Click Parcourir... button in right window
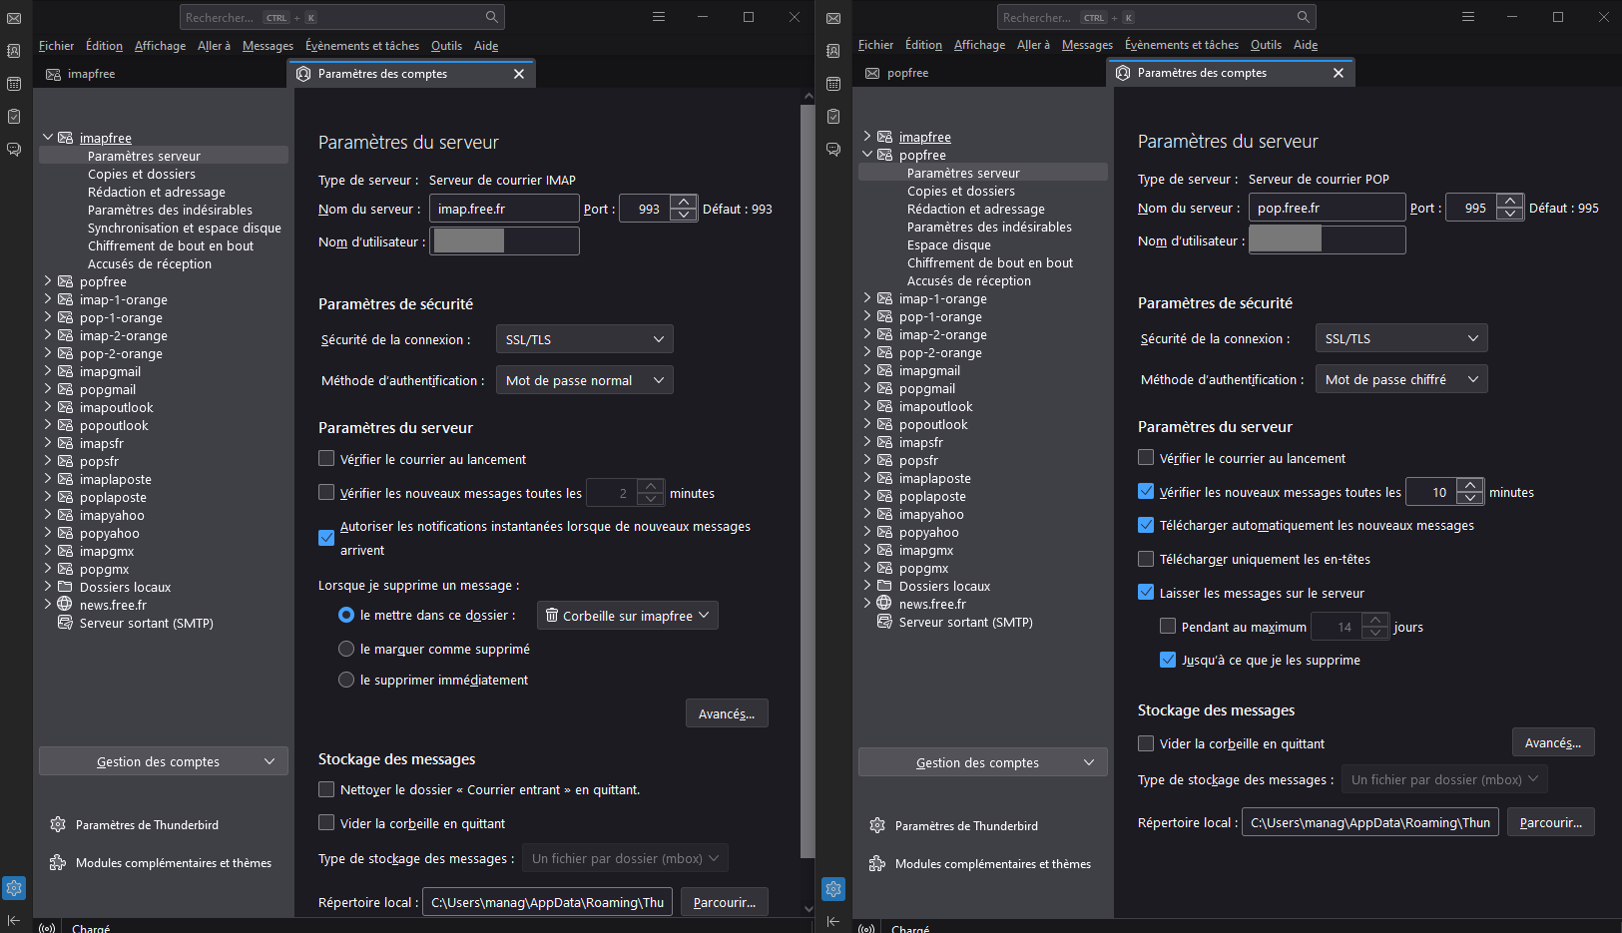Viewport: 1622px width, 933px height. [1551, 822]
